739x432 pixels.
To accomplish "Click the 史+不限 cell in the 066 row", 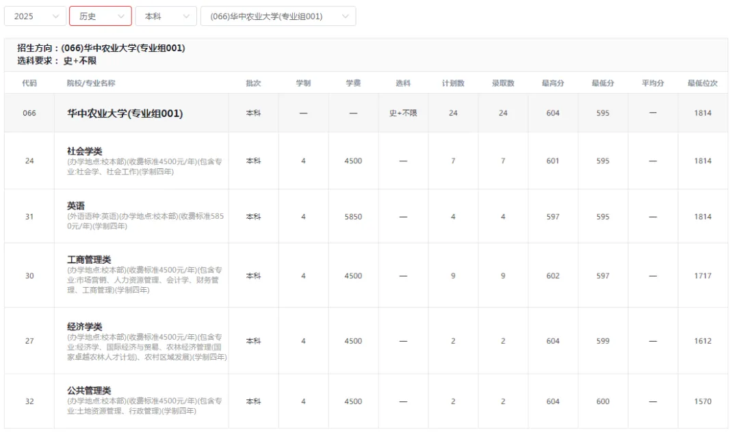I will point(404,113).
